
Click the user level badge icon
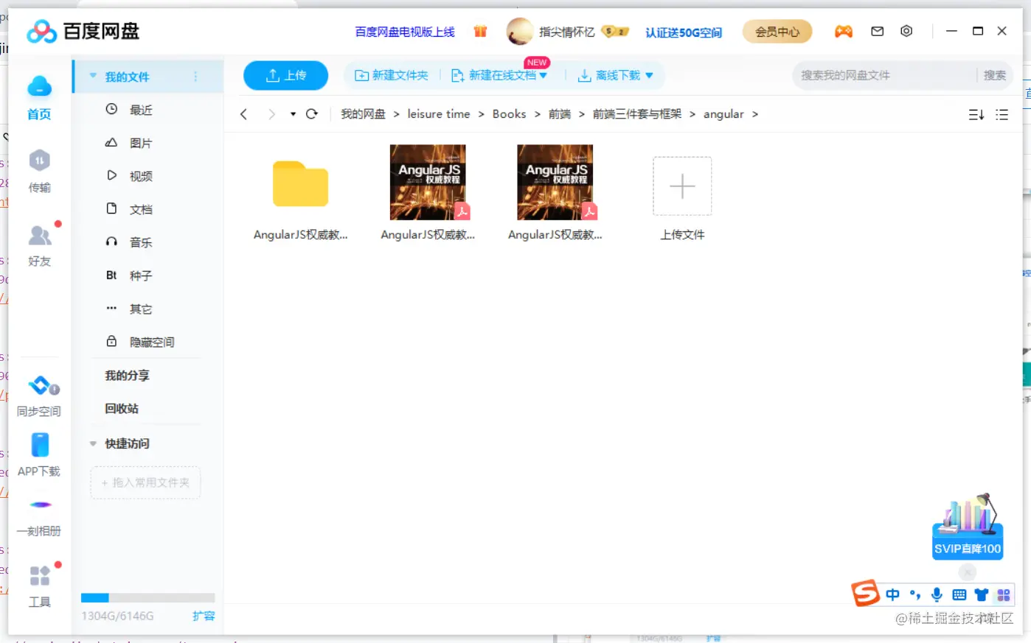click(615, 31)
